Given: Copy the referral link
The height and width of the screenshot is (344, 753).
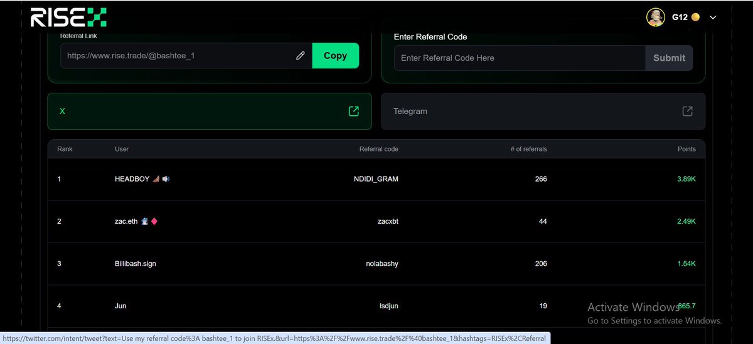Looking at the screenshot, I should (x=335, y=56).
